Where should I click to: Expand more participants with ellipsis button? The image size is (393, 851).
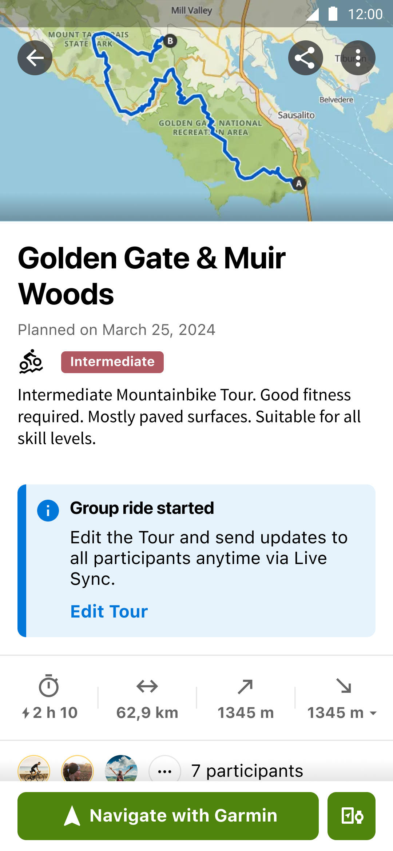165,771
